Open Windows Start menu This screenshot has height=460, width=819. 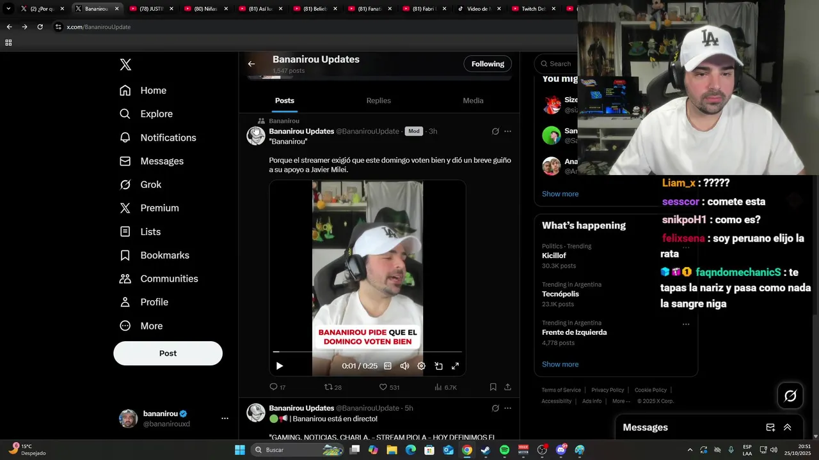(x=240, y=450)
